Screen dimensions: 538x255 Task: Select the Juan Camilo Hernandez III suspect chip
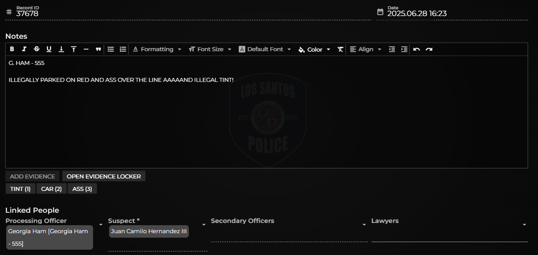click(149, 231)
